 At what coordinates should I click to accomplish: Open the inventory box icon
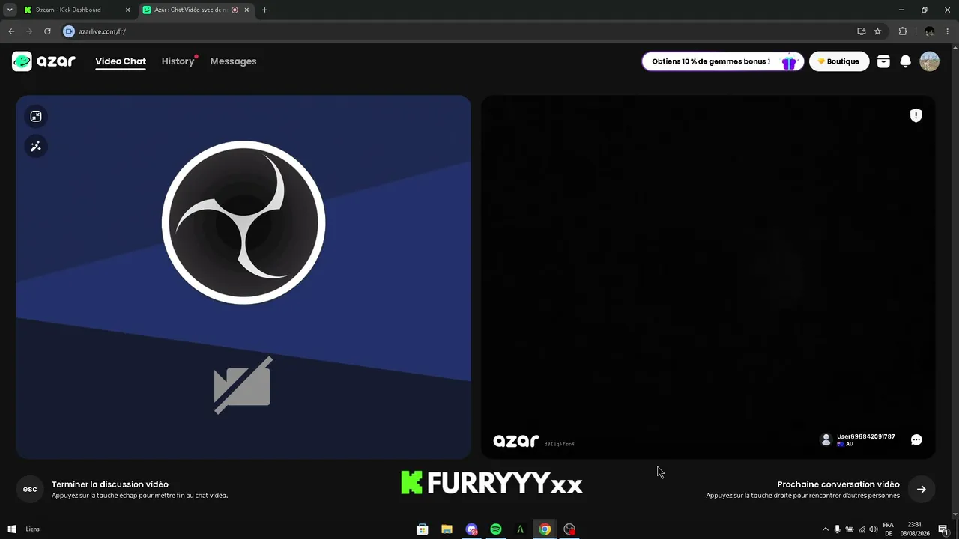[x=883, y=61]
